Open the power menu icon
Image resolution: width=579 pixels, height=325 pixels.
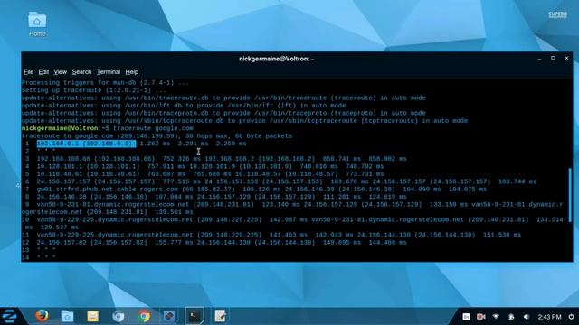[x=571, y=317]
